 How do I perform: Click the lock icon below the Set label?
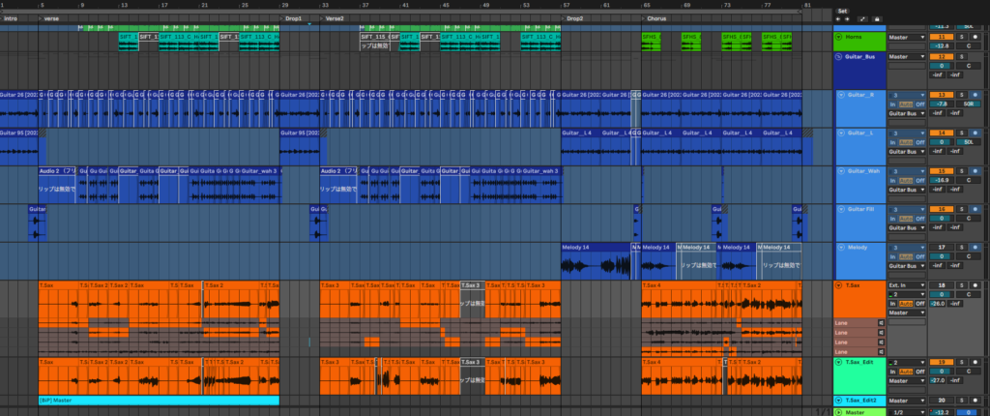[x=877, y=18]
